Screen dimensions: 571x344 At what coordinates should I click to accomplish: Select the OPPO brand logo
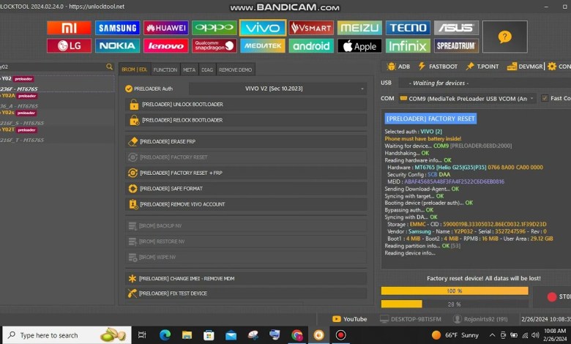click(214, 28)
